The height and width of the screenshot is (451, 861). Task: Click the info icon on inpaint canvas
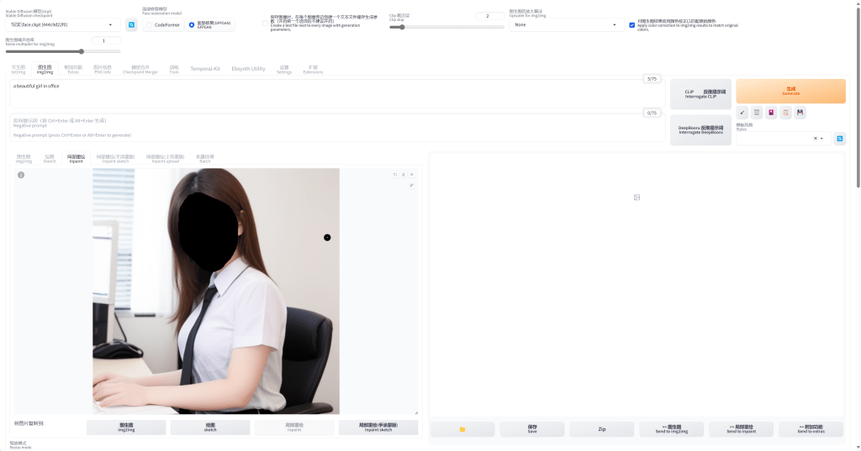(x=21, y=175)
